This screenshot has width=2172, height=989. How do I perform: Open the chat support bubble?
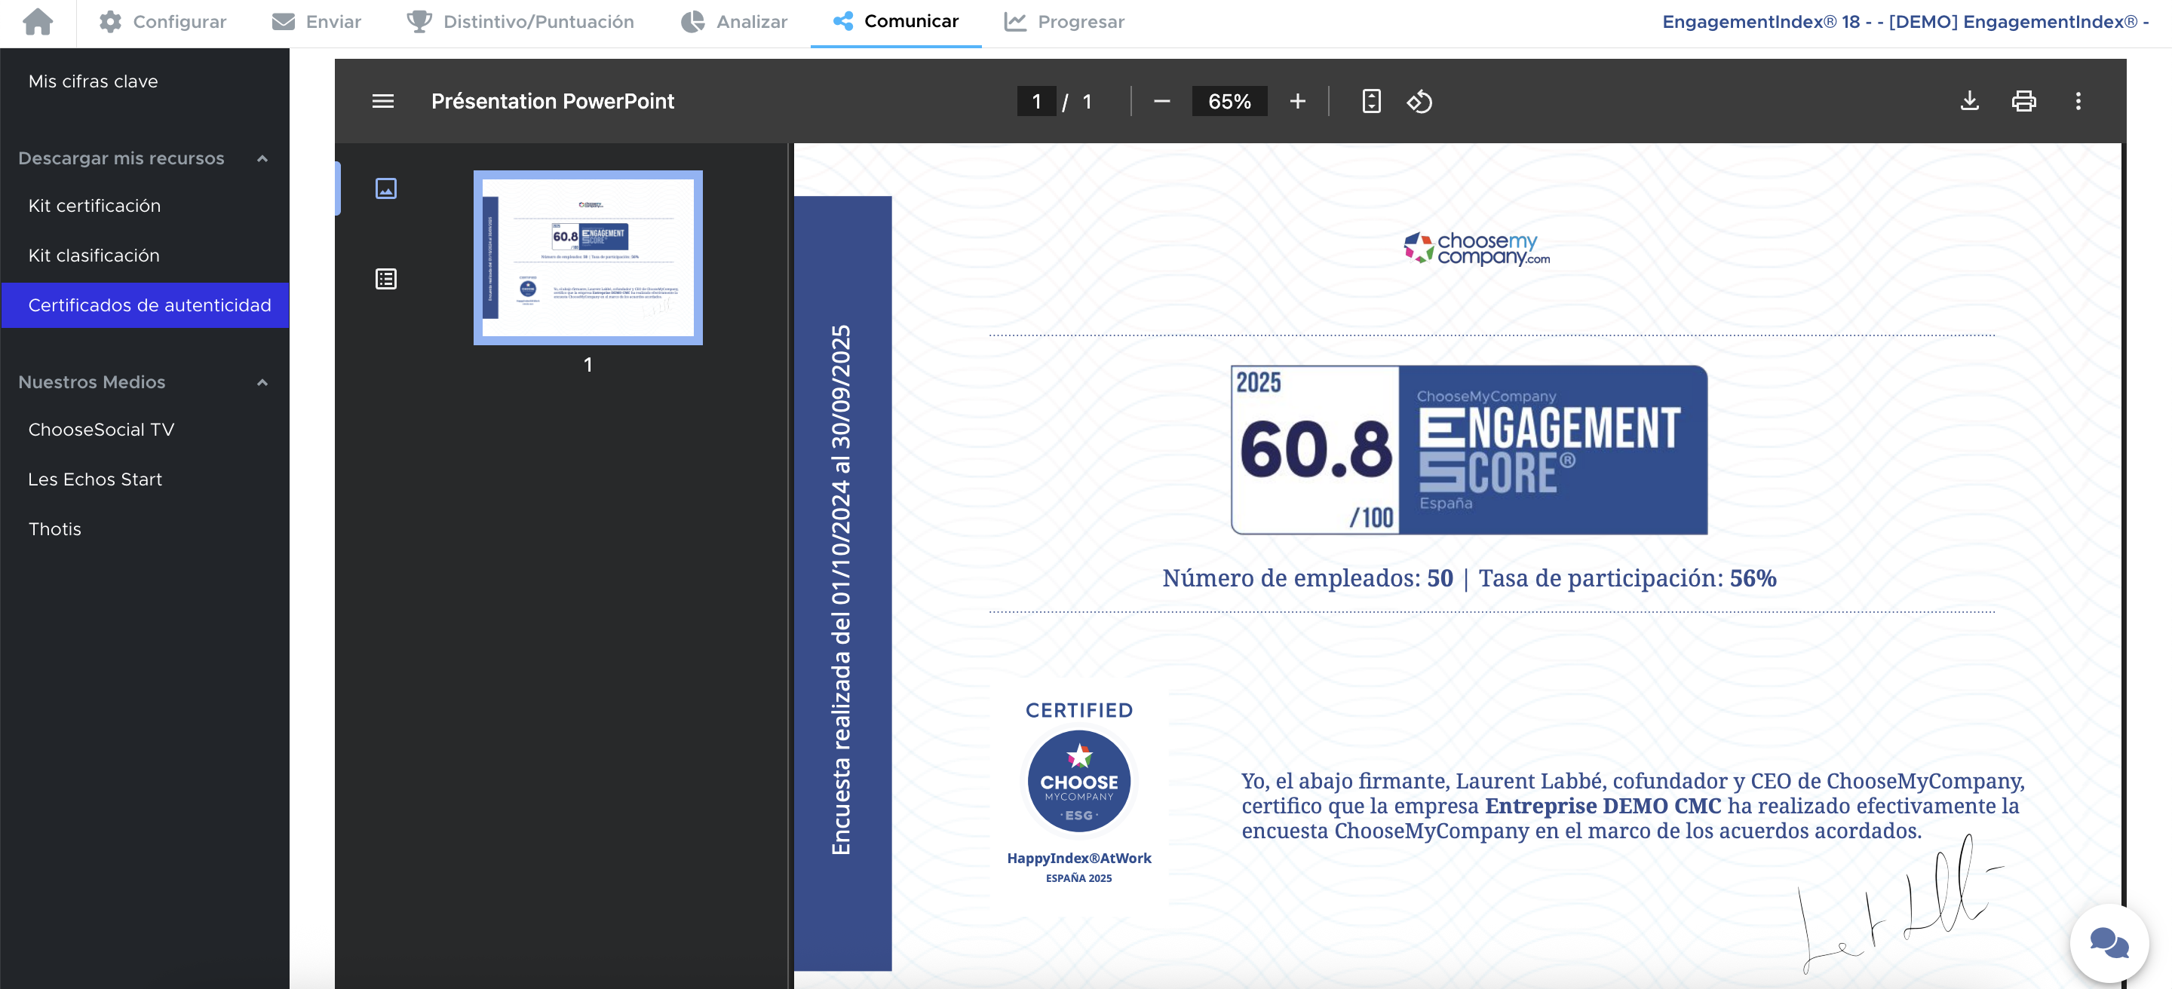[2109, 943]
